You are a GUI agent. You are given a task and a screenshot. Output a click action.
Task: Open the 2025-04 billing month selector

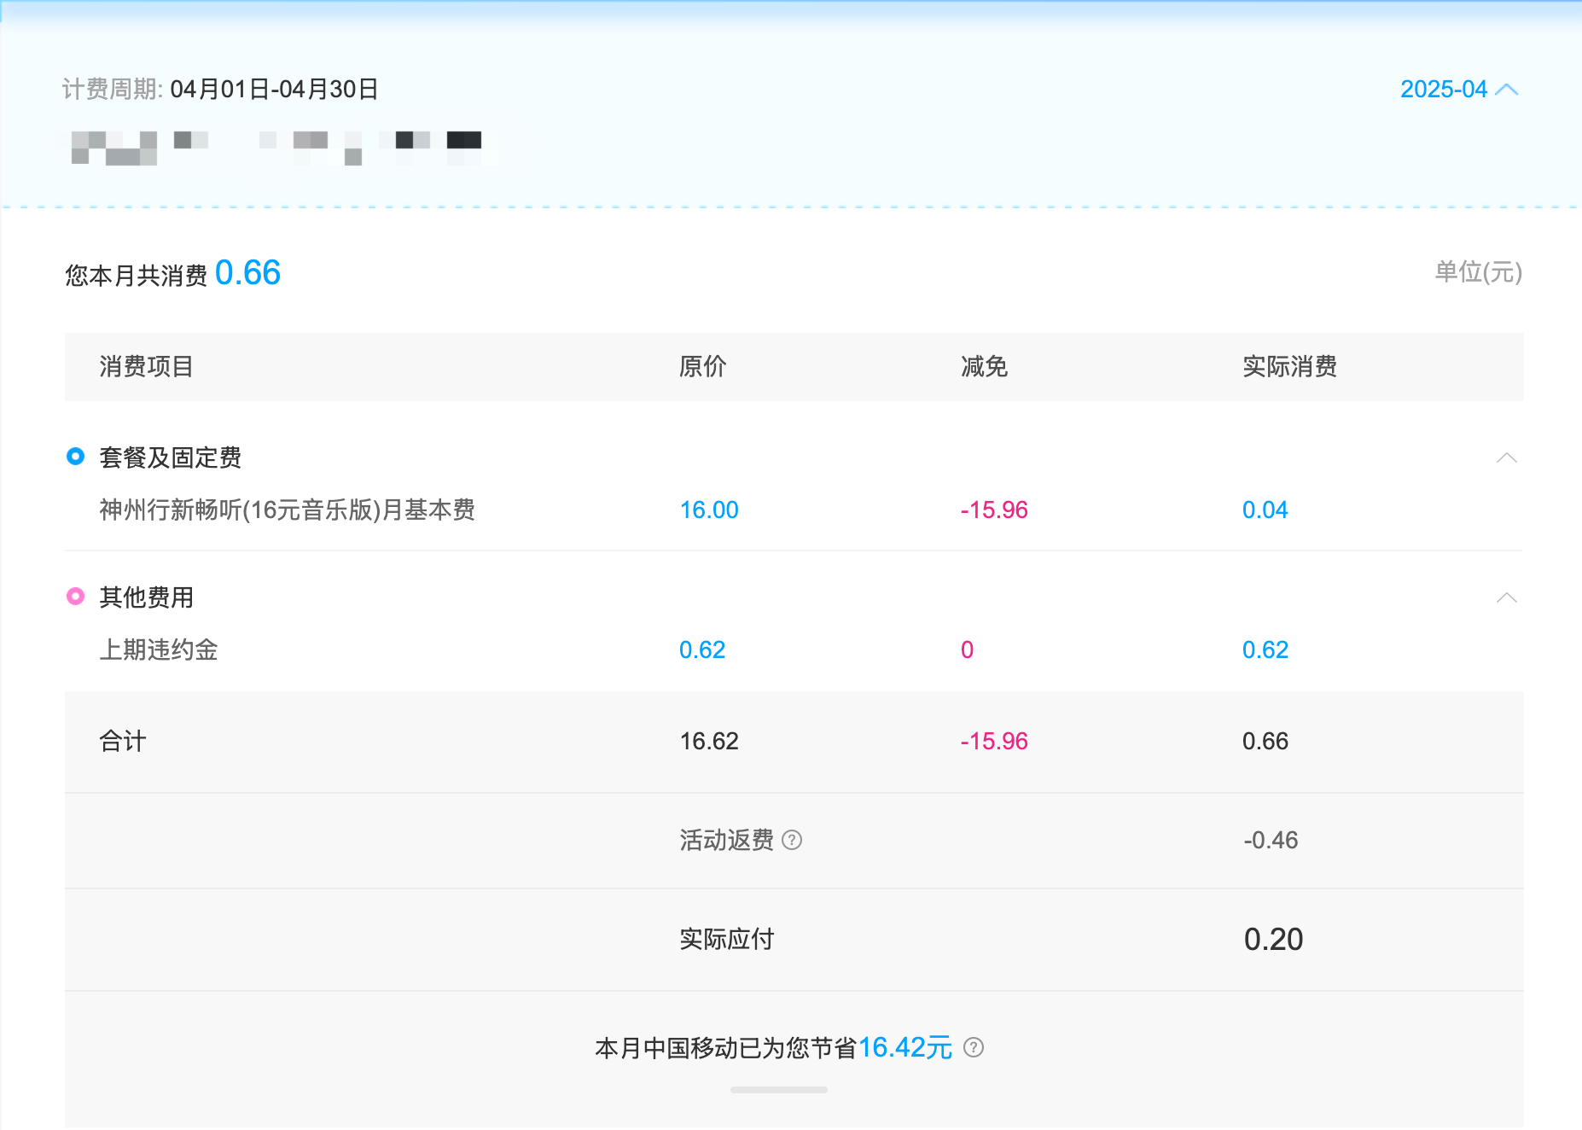pos(1458,90)
